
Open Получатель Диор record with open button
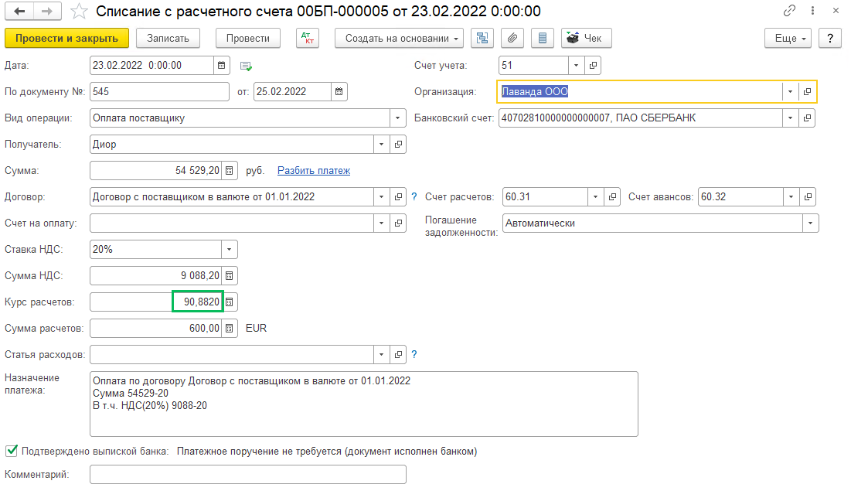(399, 145)
